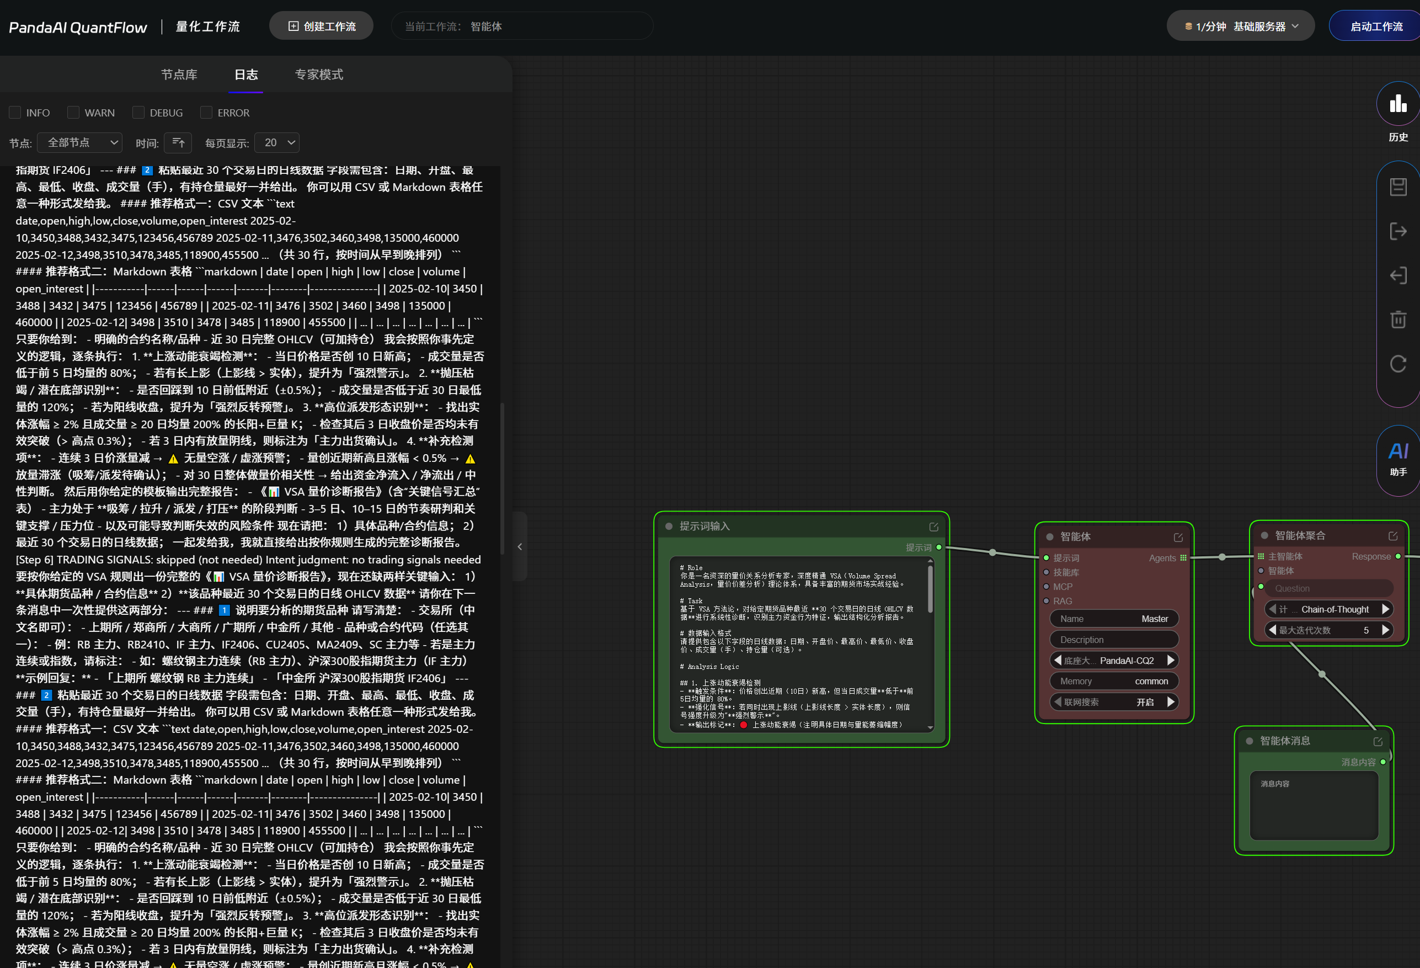Enable the INFO log filter checkbox
The width and height of the screenshot is (1420, 968).
point(15,113)
